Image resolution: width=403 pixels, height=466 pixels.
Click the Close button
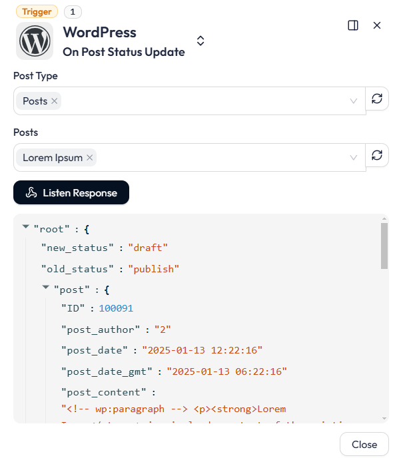[x=364, y=444]
